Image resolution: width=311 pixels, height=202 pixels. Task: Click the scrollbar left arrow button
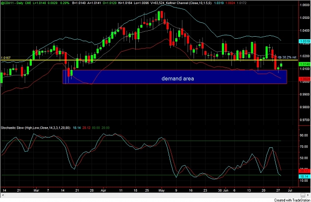point(2,195)
